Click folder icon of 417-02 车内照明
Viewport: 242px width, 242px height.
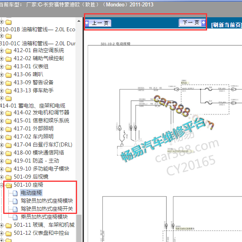click(x=8, y=137)
